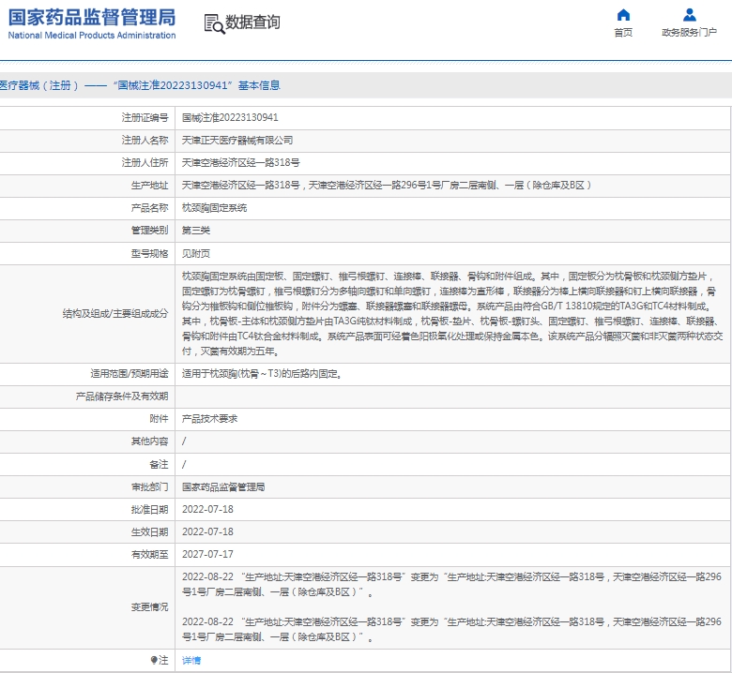Click the 结构及组成/主要组成成分 label
Viewport: 732px width, 673px height.
pyautogui.click(x=115, y=313)
